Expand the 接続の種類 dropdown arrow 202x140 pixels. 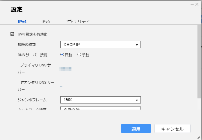[137, 45]
